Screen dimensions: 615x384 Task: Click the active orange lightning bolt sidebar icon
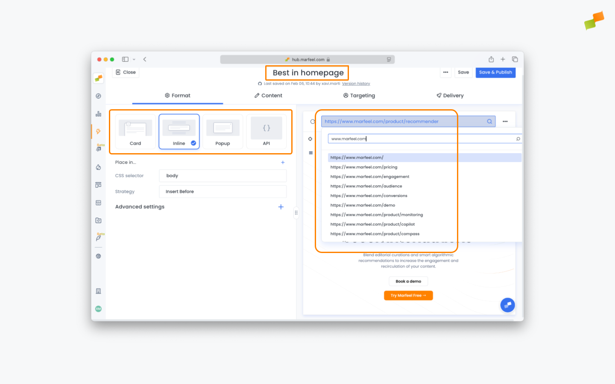(x=98, y=132)
